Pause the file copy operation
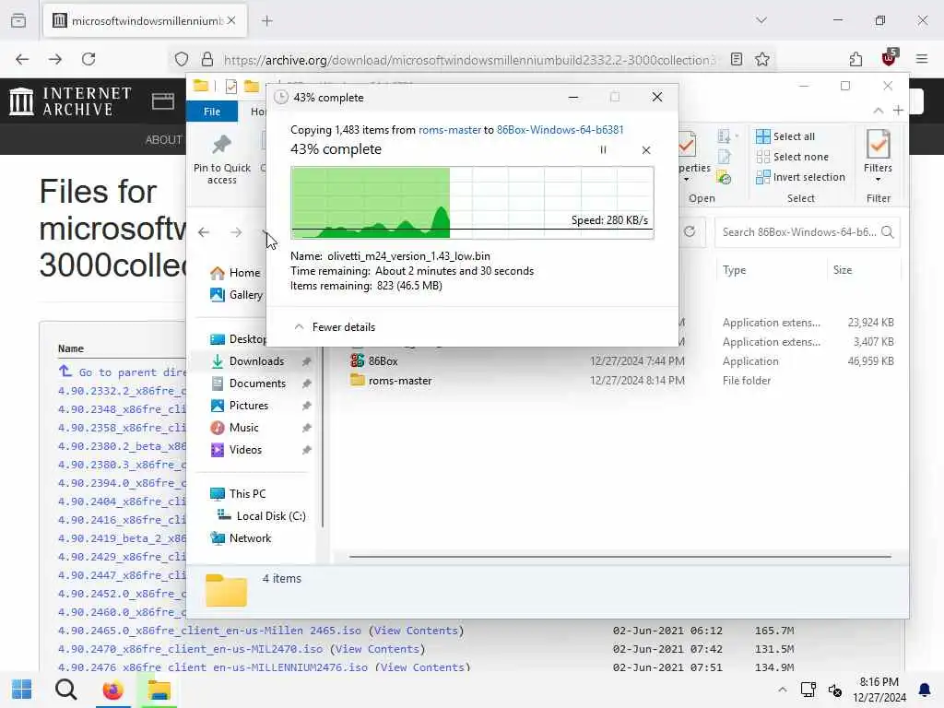The height and width of the screenshot is (708, 944). 603,150
